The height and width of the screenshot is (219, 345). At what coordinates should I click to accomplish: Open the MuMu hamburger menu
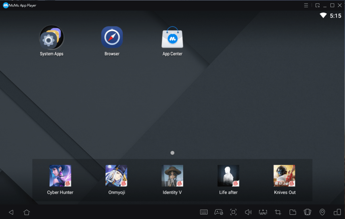(x=306, y=5)
